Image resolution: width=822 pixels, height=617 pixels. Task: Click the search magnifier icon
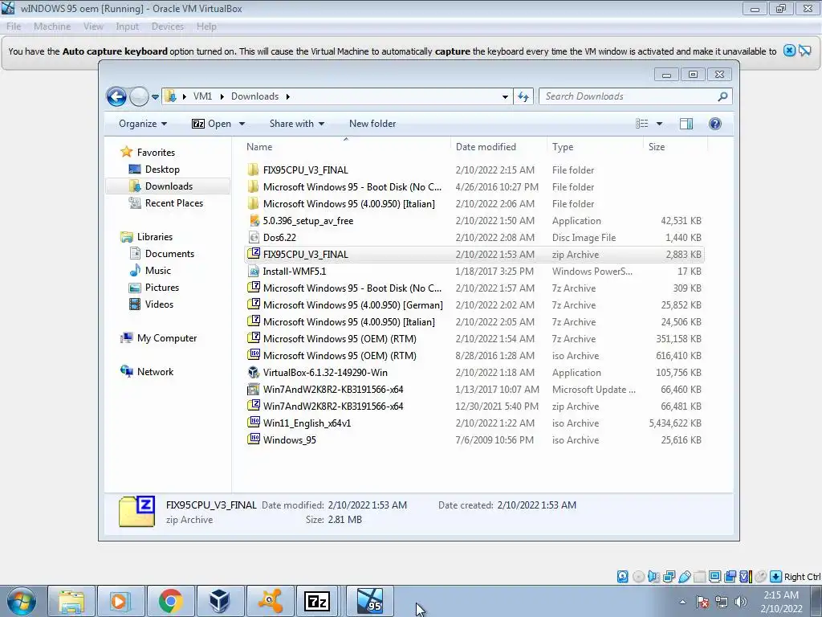coord(722,96)
